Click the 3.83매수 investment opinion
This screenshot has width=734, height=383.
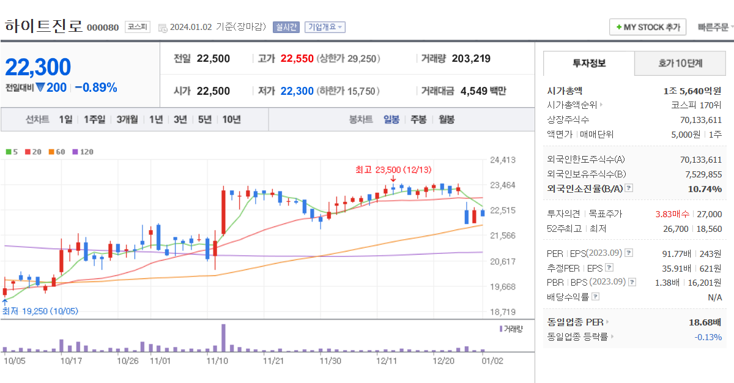[672, 214]
